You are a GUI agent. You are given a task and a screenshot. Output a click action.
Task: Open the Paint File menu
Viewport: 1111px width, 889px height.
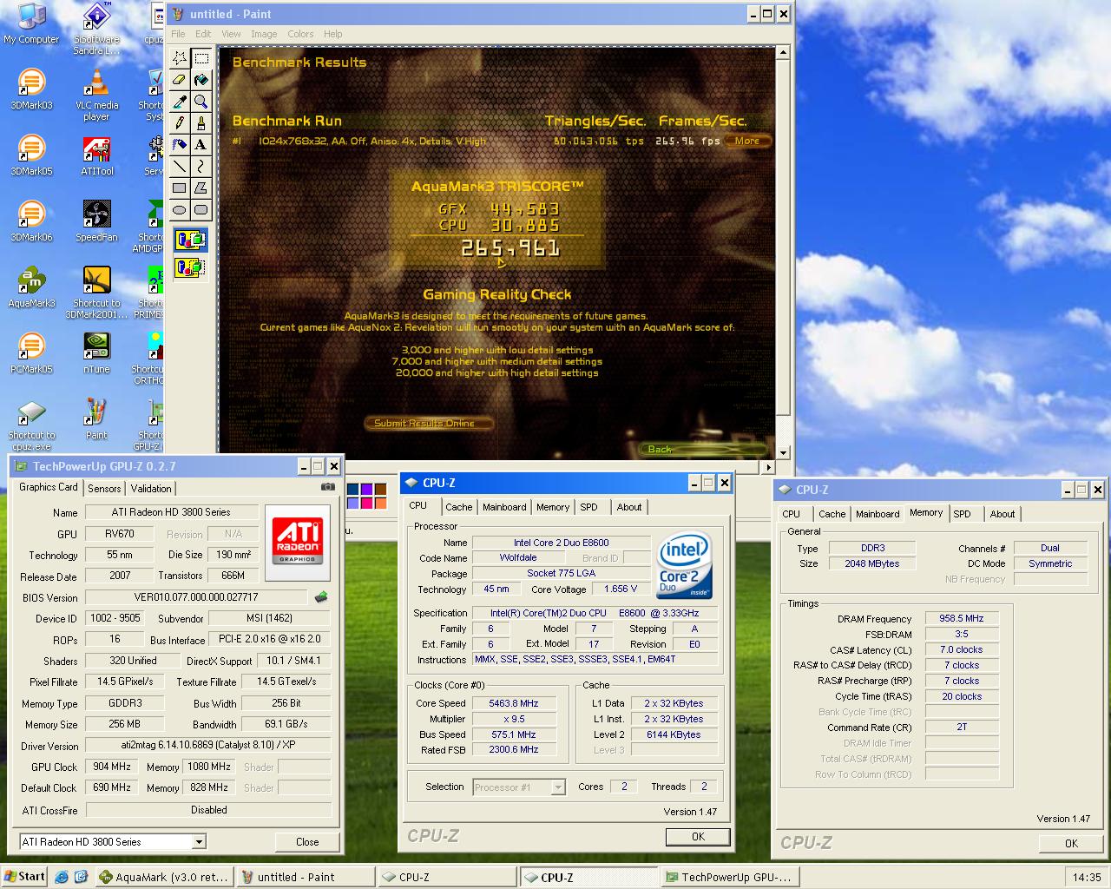coord(178,34)
